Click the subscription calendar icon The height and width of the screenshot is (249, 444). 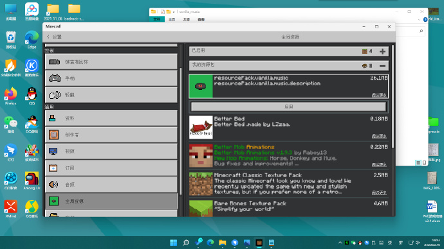click(x=53, y=167)
